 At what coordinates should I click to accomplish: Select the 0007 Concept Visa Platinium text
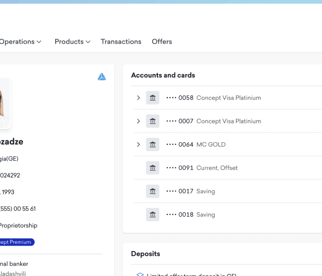point(213,121)
